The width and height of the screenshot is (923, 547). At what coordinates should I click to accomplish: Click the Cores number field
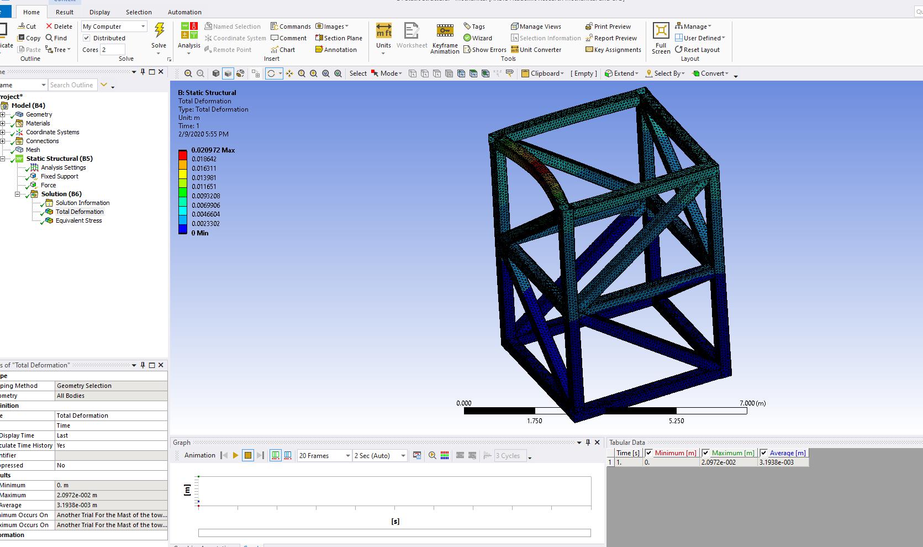click(112, 50)
